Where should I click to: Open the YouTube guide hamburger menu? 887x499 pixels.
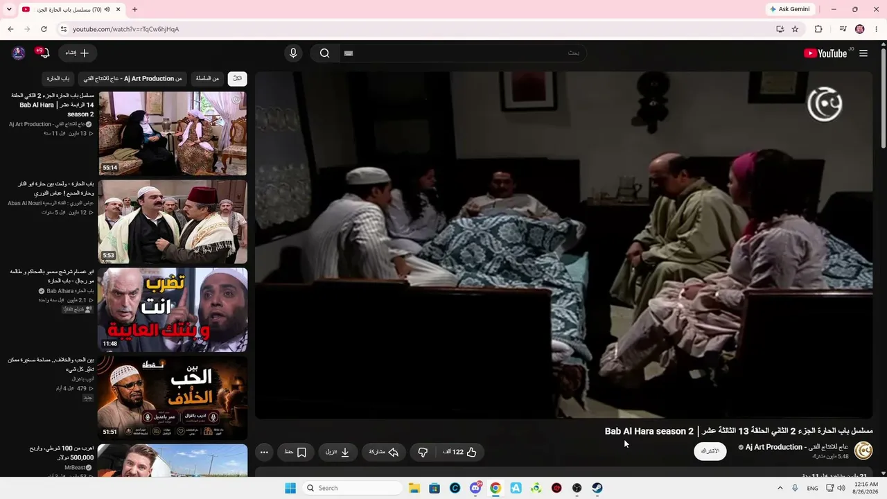(x=863, y=53)
